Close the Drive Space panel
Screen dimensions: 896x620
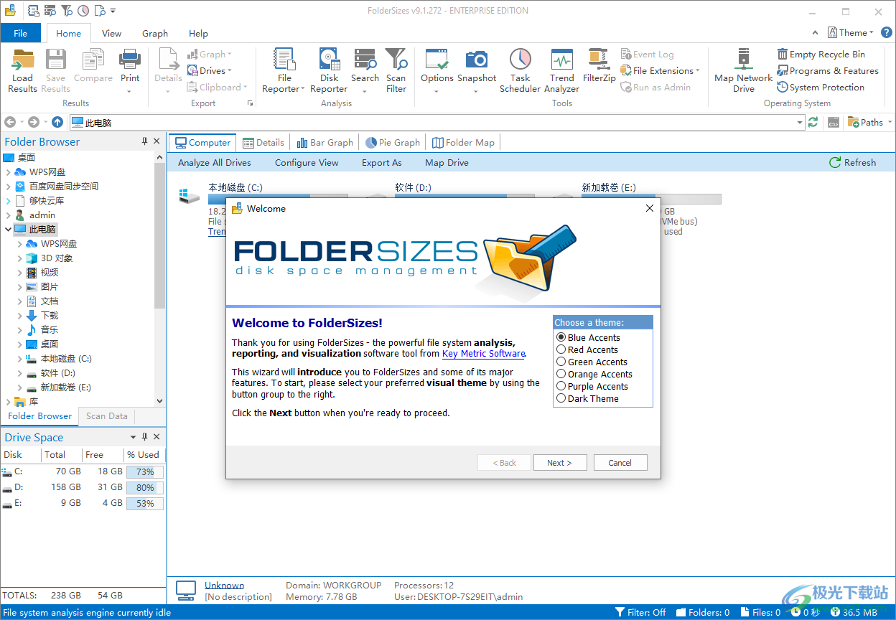click(157, 437)
